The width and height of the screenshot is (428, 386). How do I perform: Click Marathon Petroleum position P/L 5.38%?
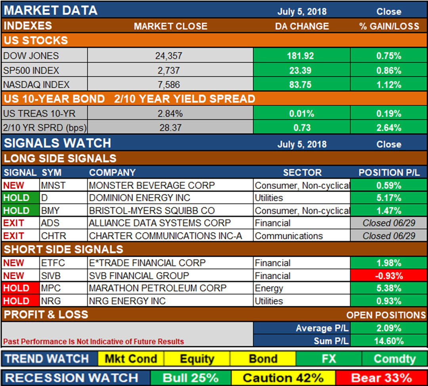coord(389,288)
